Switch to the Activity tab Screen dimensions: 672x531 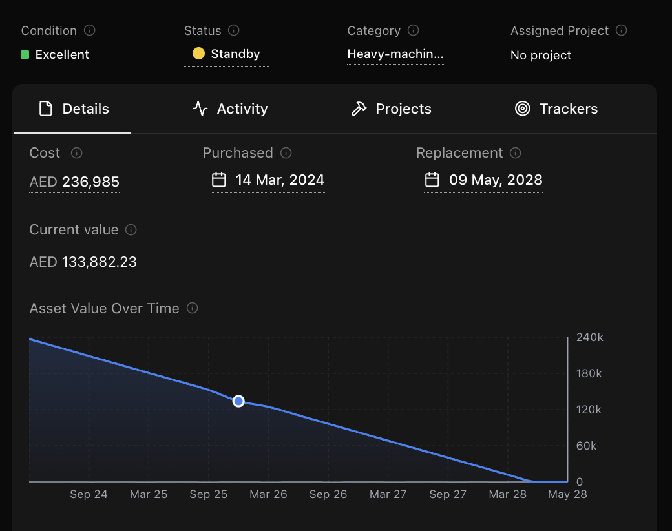[x=230, y=109]
